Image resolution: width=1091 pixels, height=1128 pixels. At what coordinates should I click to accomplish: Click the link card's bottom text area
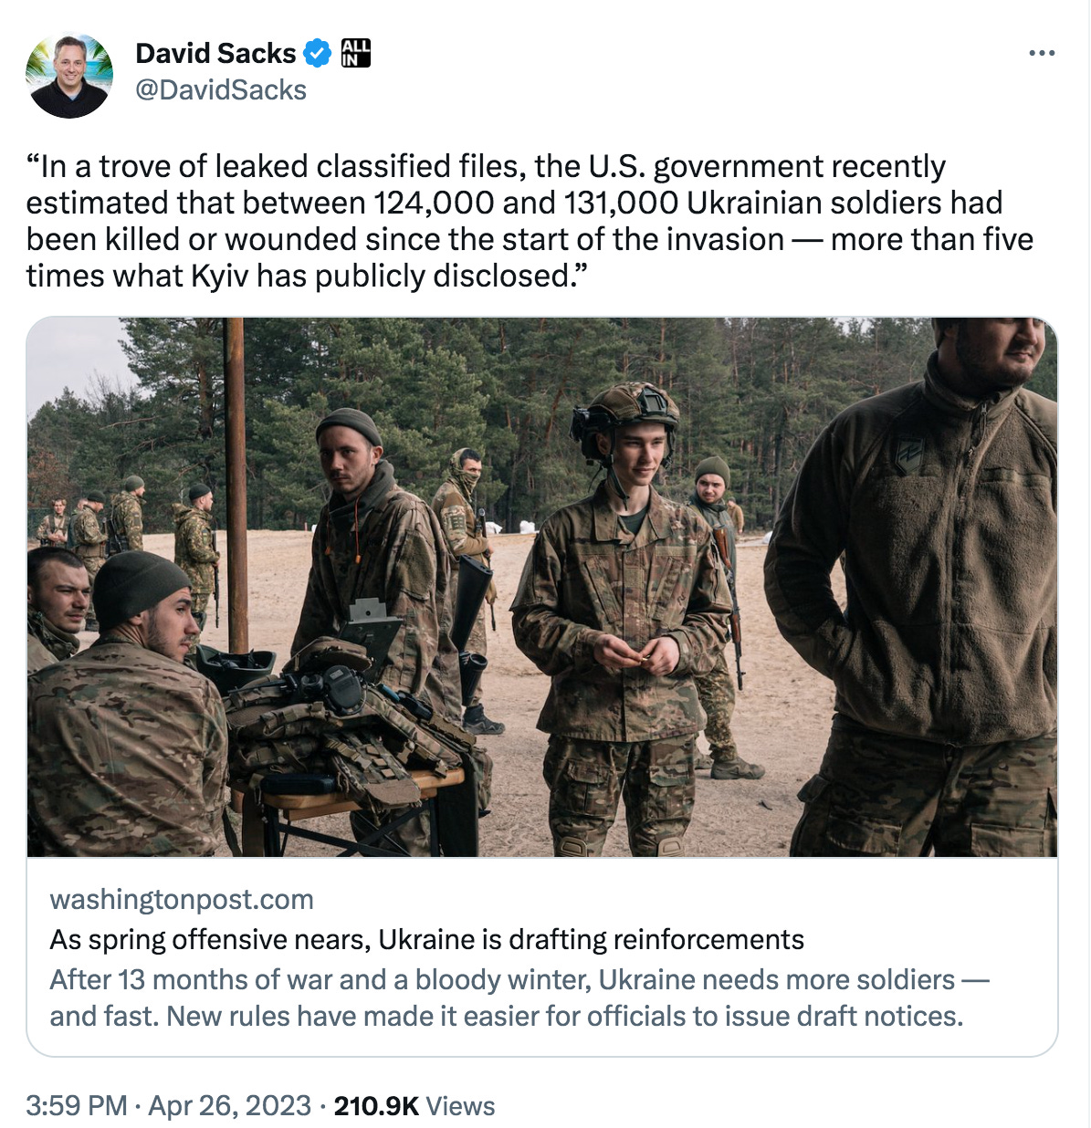point(542,957)
